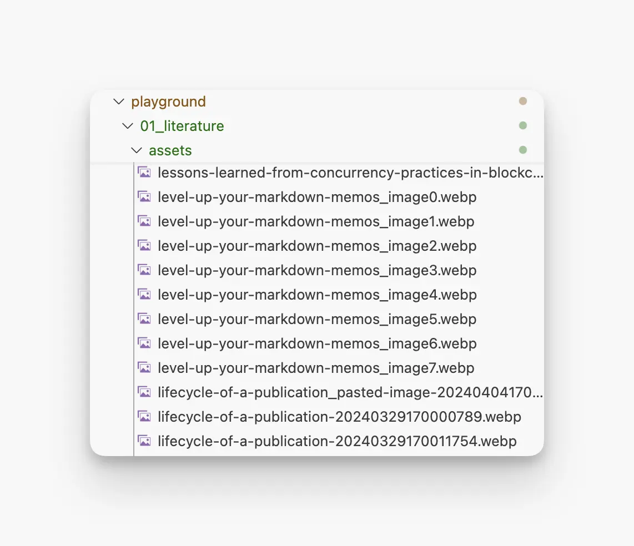
Task: Open level-up-your-markdown-memos_image4.webp
Action: tap(317, 295)
